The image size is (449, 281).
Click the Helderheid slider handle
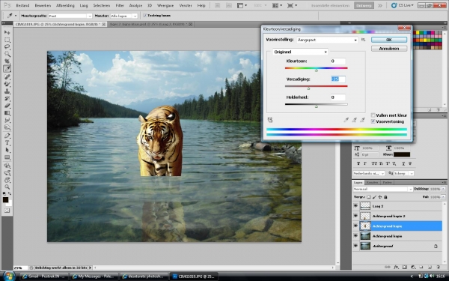pyautogui.click(x=317, y=106)
